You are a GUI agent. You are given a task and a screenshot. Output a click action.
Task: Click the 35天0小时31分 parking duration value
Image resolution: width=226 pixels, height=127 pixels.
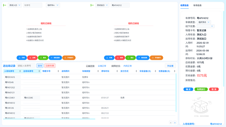pos(205,58)
